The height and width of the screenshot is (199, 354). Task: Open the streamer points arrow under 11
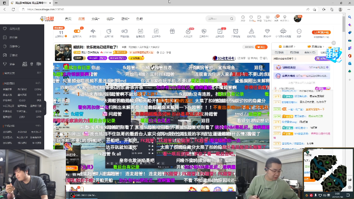tap(65, 36)
